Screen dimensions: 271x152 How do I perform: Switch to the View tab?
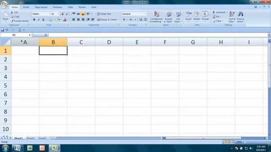[x=94, y=7]
